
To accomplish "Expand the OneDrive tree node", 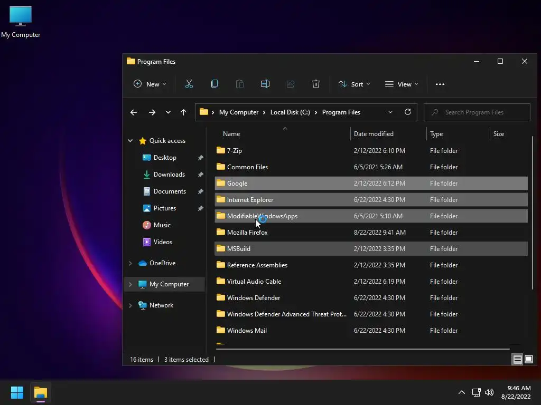I will click(130, 263).
